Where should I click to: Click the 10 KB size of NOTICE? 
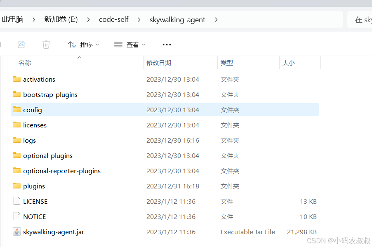[308, 216]
